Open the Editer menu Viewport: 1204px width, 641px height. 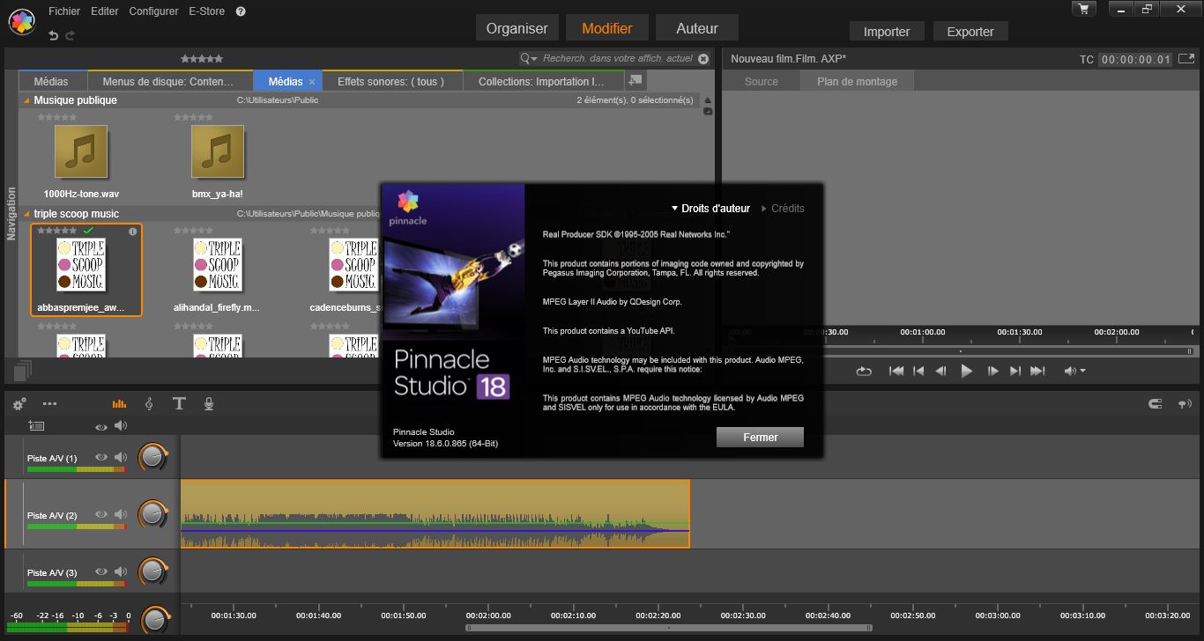[x=105, y=11]
